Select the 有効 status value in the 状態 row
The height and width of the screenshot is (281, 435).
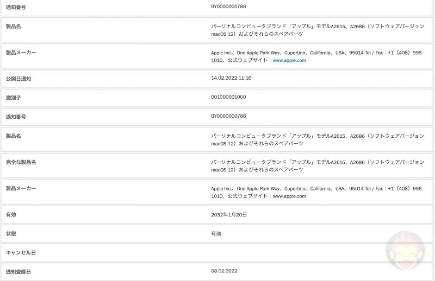click(216, 234)
